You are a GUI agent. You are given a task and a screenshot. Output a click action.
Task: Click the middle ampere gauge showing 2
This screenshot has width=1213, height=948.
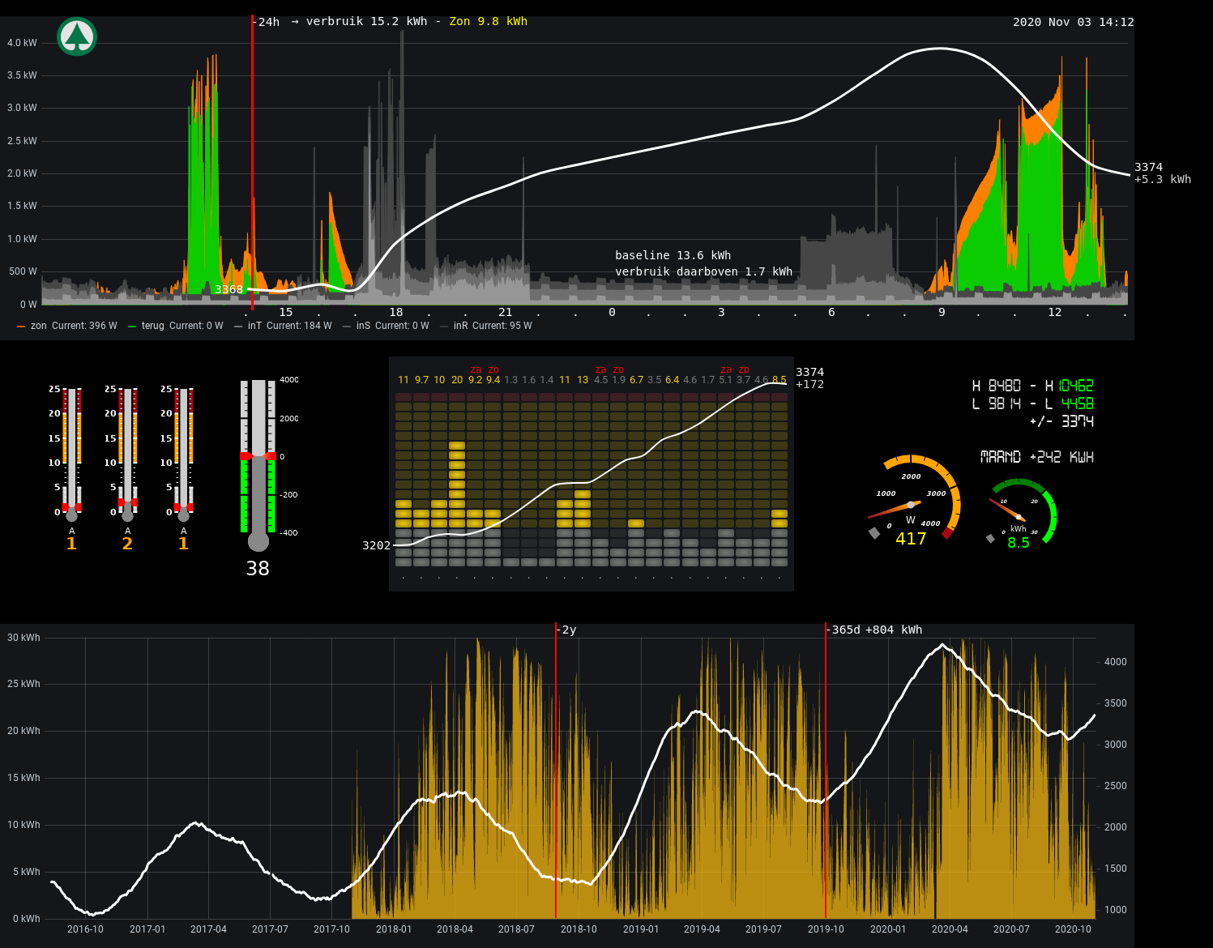click(x=127, y=454)
